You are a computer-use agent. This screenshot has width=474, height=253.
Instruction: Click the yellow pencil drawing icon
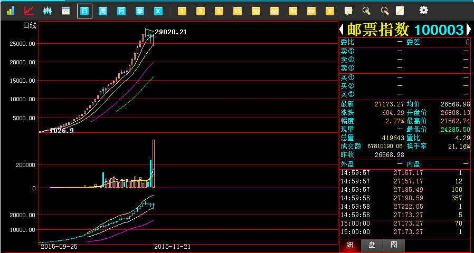click(400, 11)
